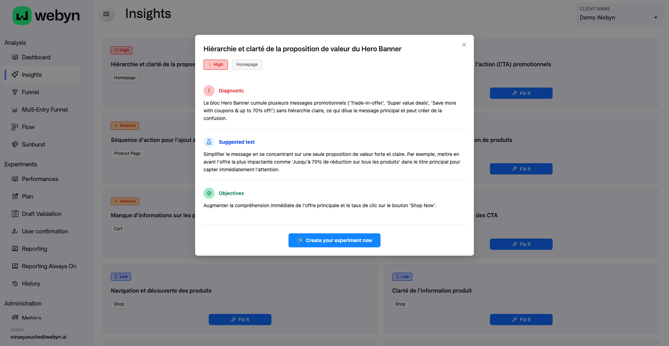Close the insight details dialog
The height and width of the screenshot is (346, 669).
pyautogui.click(x=464, y=45)
